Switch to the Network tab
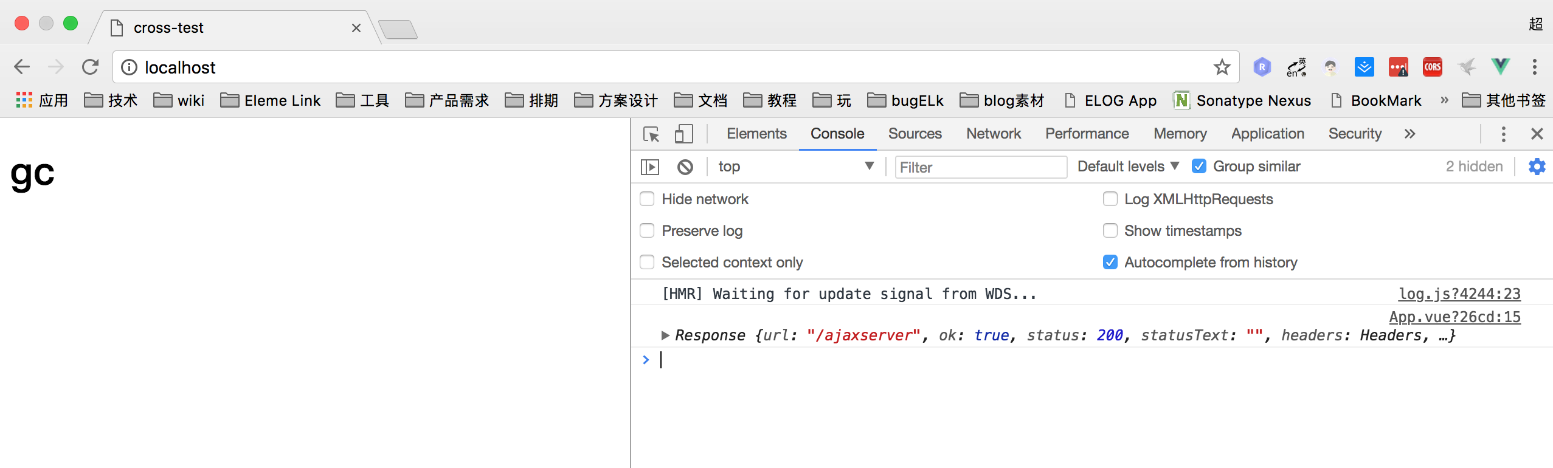Screen dimensions: 1553x468 pyautogui.click(x=994, y=134)
